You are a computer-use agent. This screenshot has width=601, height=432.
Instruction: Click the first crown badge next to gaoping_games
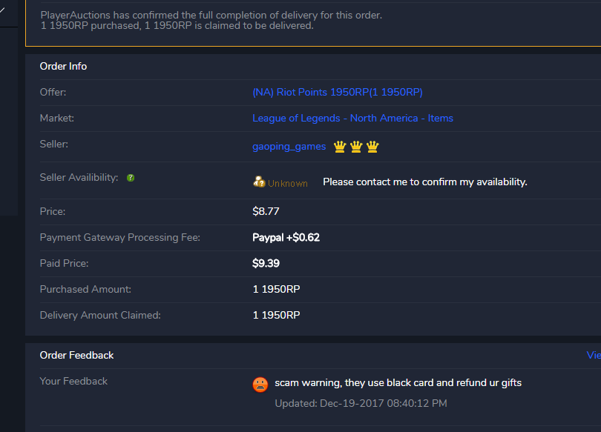pyautogui.click(x=340, y=146)
